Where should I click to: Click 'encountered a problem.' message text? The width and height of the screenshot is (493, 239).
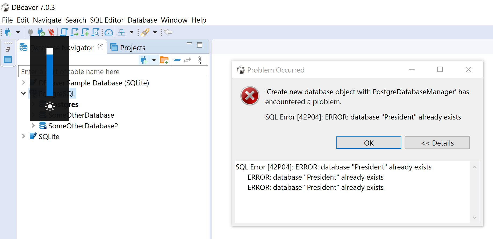(x=303, y=102)
